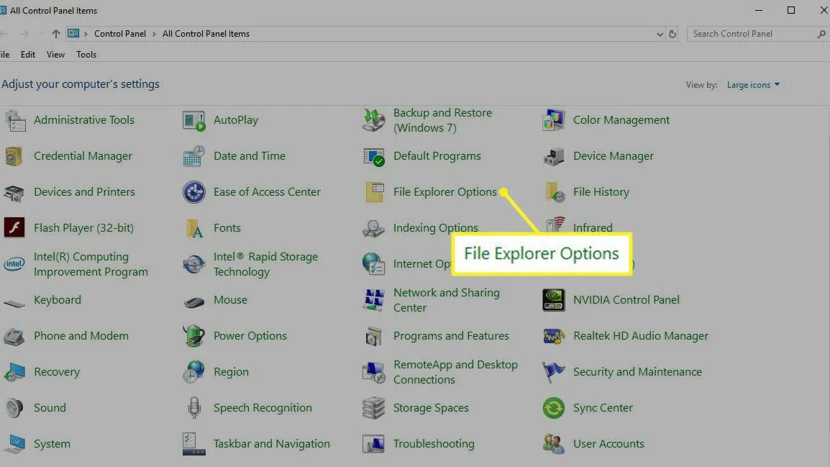Open the Sync Center icon

[554, 408]
